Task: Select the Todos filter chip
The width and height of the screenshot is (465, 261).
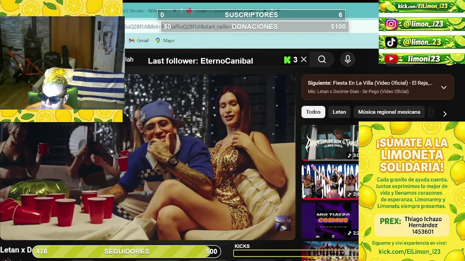Action: 313,112
